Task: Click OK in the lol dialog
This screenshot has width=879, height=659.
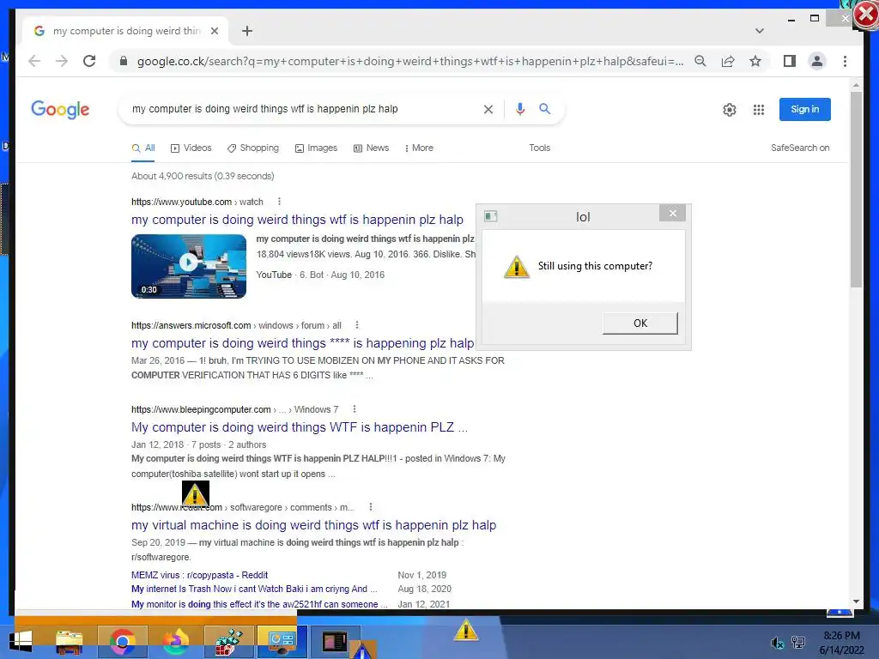Action: click(640, 323)
